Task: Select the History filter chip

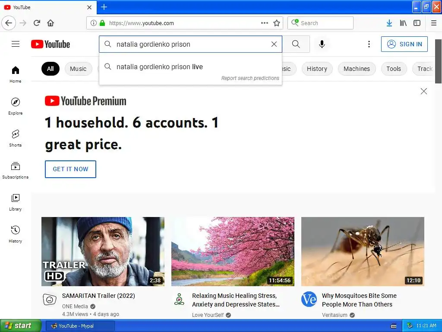Action: coord(317,69)
